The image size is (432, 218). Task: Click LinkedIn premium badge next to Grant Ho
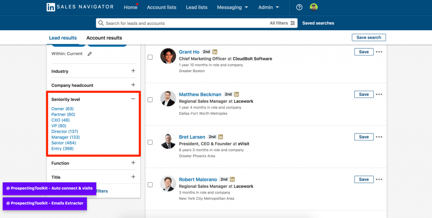coord(215,52)
